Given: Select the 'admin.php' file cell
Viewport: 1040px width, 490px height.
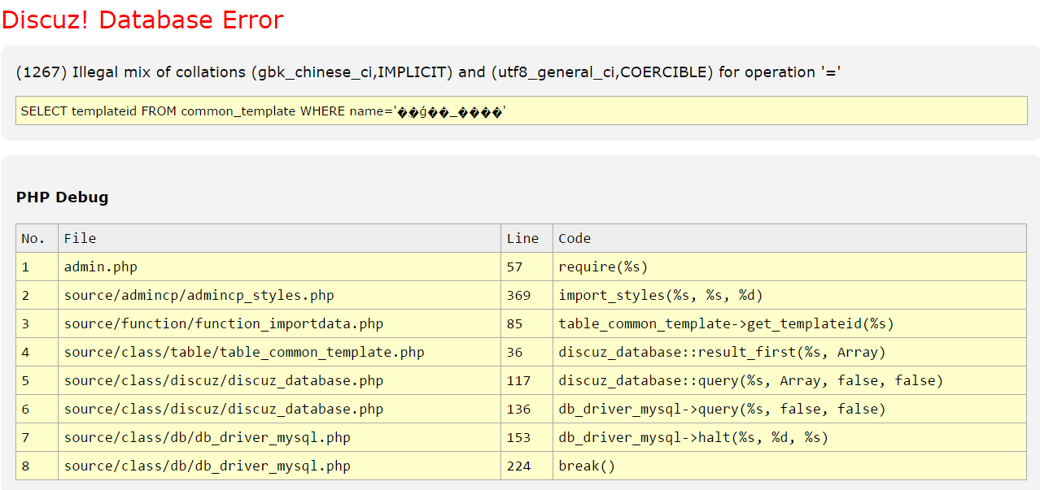Looking at the screenshot, I should pos(279,267).
